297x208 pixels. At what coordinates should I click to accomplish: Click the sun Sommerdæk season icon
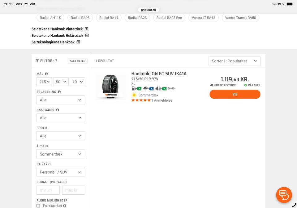point(134,95)
